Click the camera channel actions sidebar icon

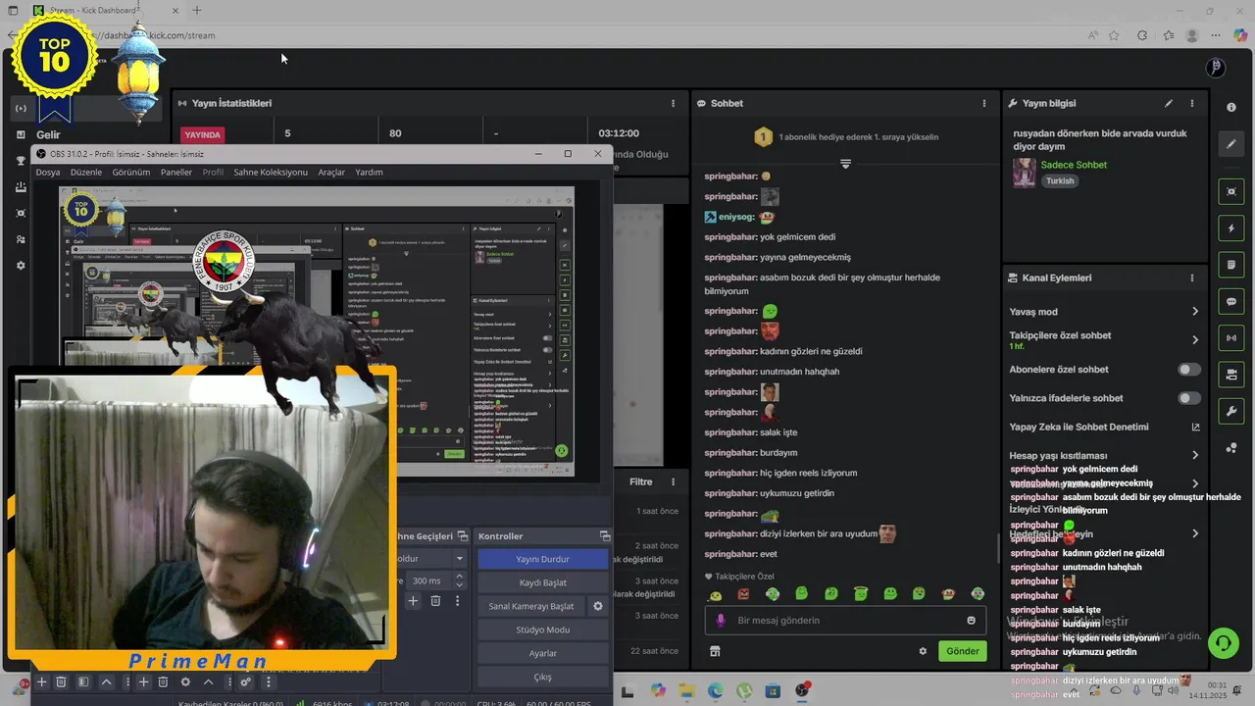click(1231, 375)
